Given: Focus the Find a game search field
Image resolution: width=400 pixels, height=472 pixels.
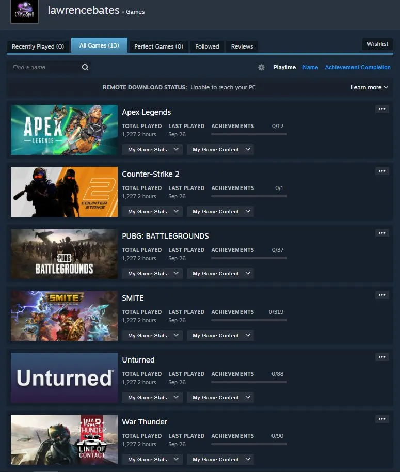Looking at the screenshot, I should 44,67.
